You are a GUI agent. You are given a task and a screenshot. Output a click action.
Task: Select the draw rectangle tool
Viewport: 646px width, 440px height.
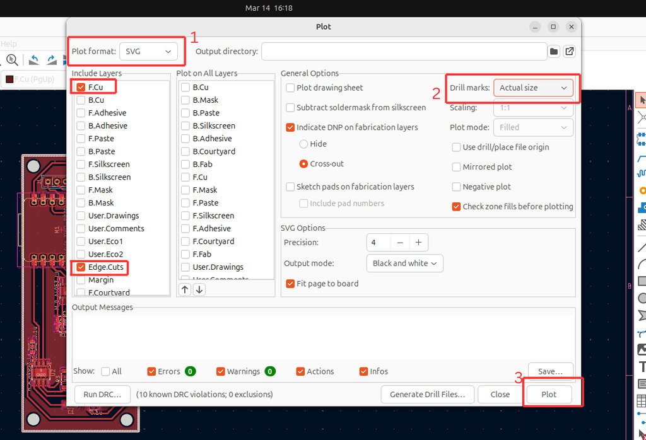(x=642, y=281)
